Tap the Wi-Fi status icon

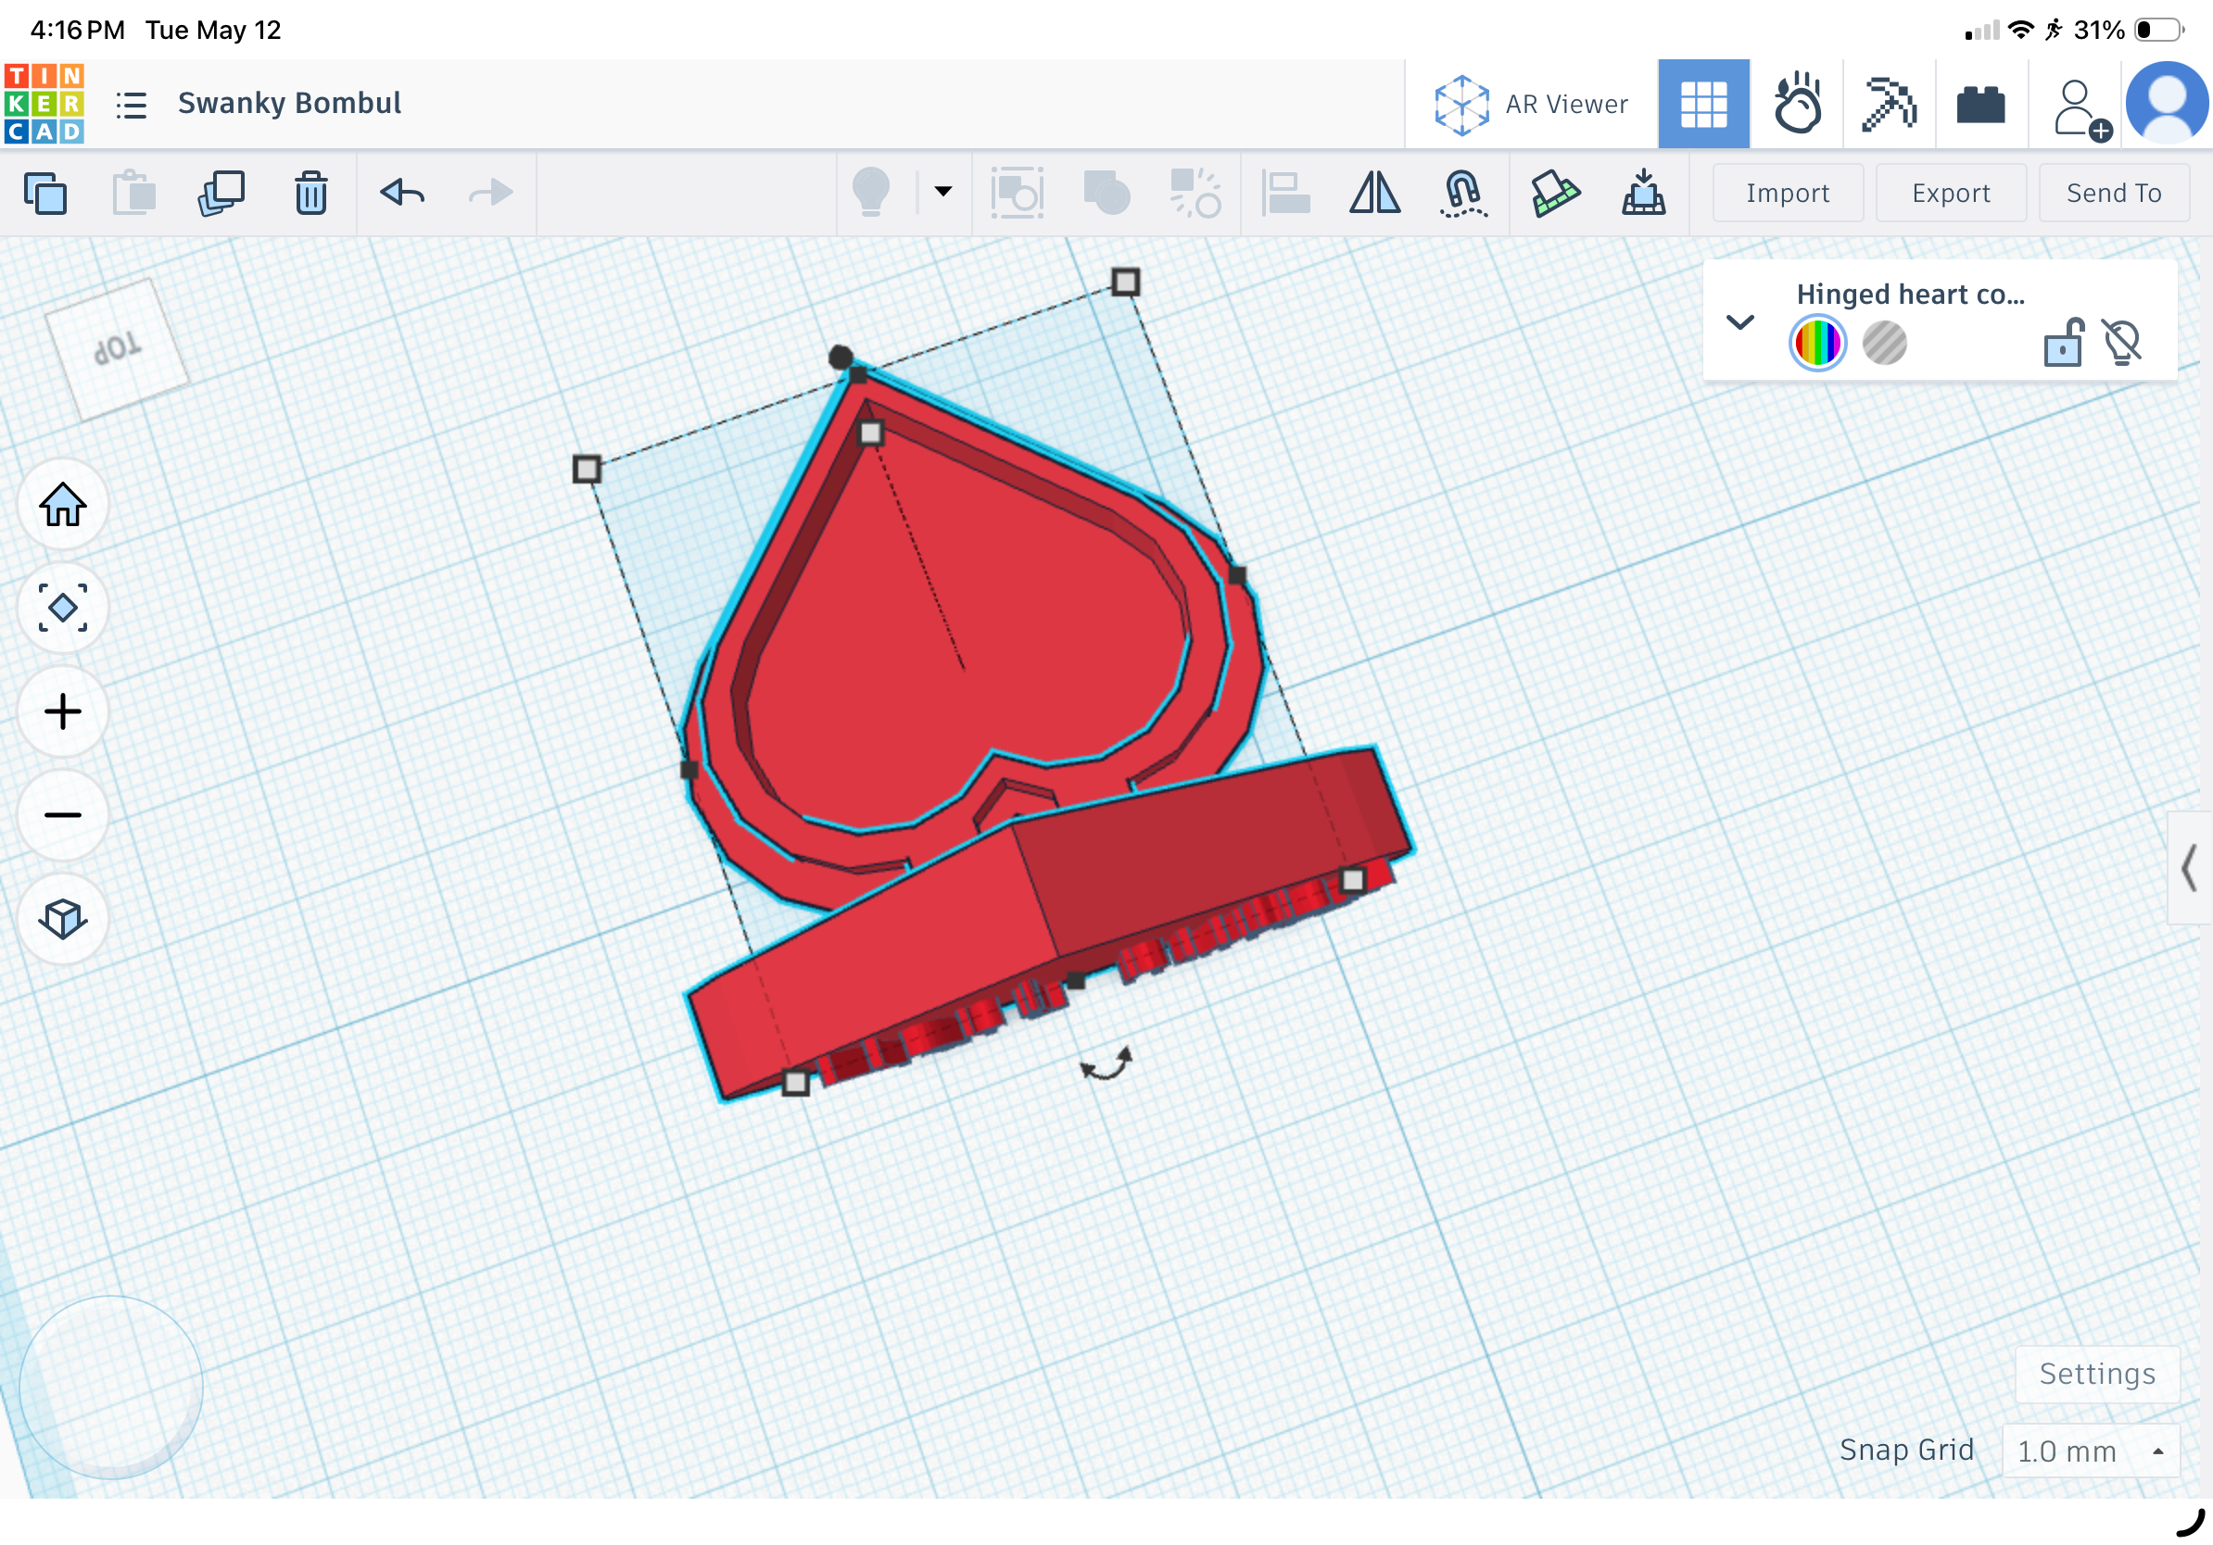(2020, 30)
